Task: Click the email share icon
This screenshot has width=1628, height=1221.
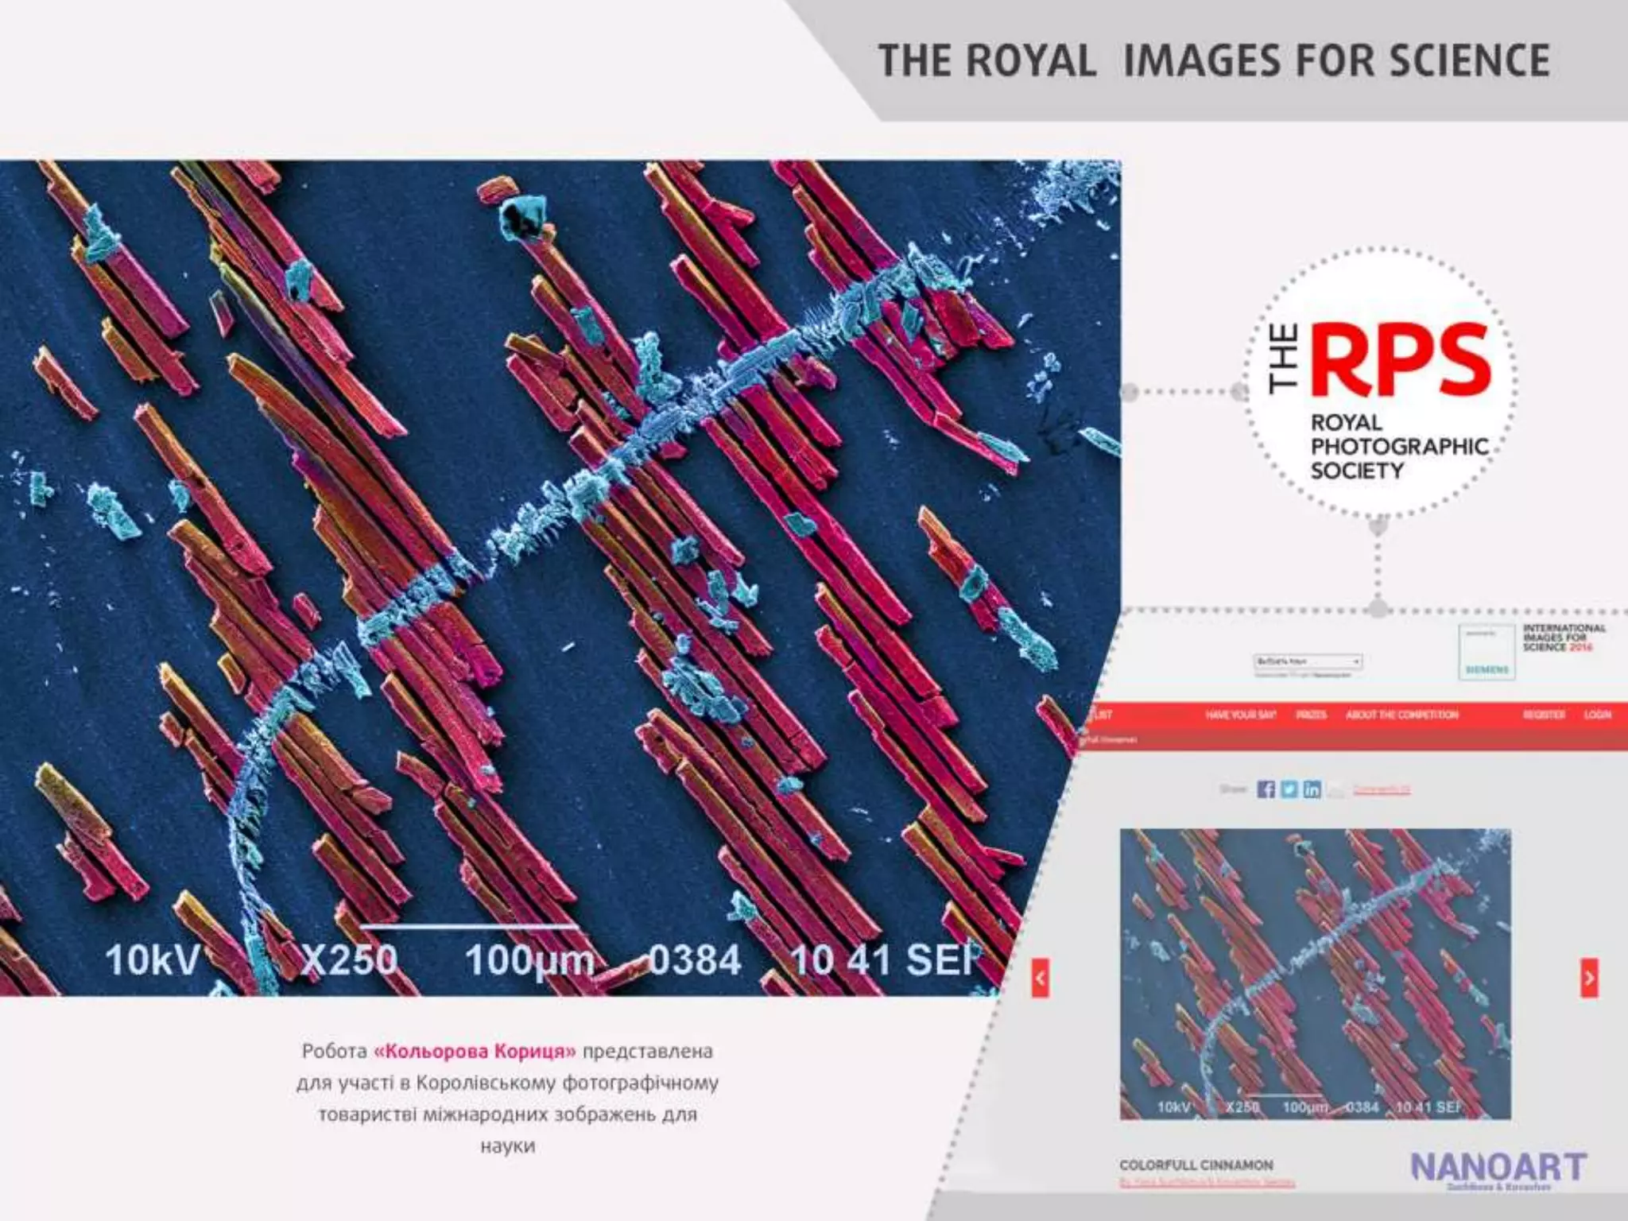Action: tap(1335, 789)
